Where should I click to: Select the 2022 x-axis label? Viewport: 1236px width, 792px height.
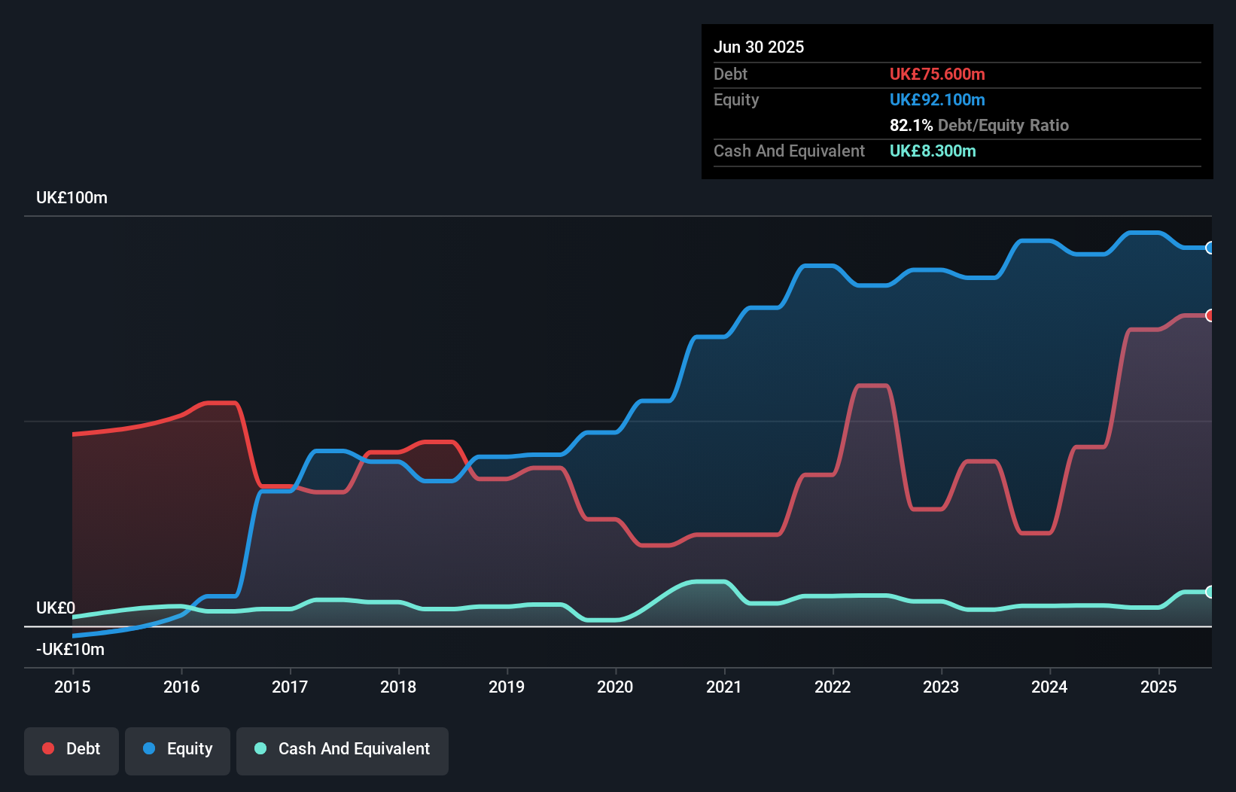(833, 687)
